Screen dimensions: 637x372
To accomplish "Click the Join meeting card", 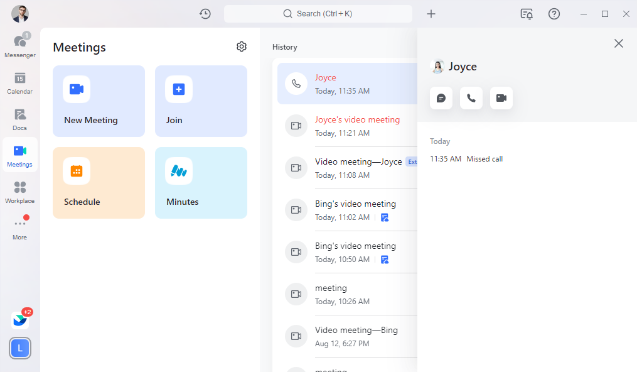I will (201, 101).
